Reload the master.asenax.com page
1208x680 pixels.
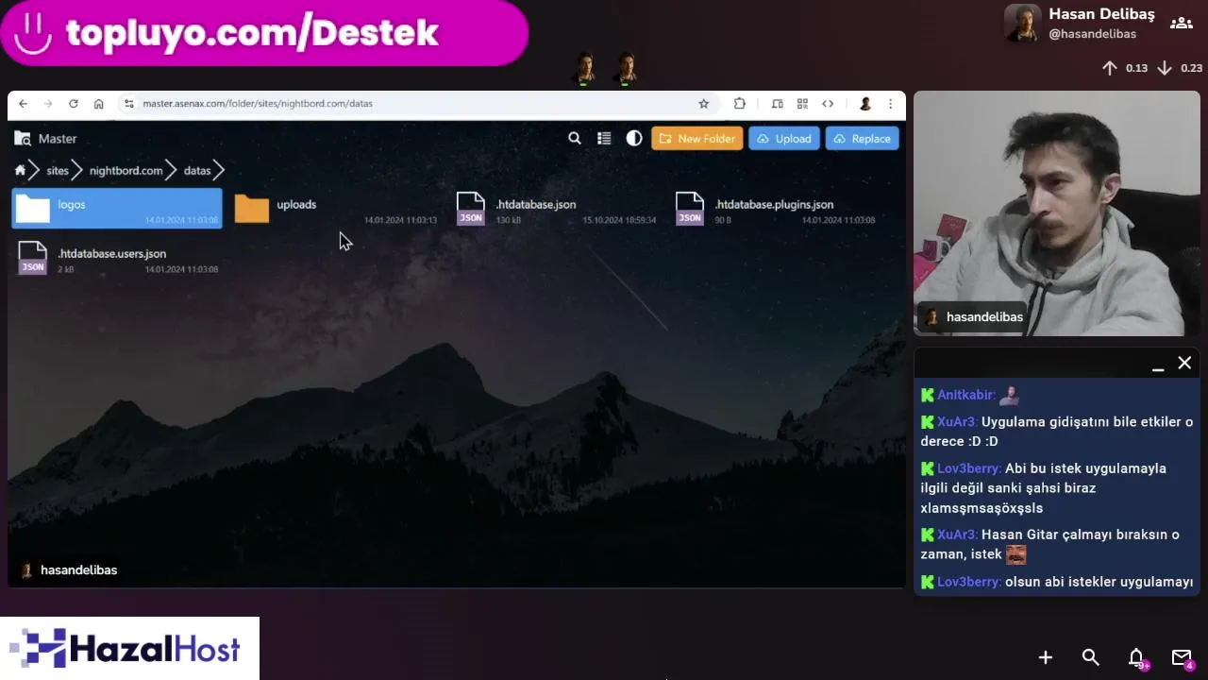(73, 104)
